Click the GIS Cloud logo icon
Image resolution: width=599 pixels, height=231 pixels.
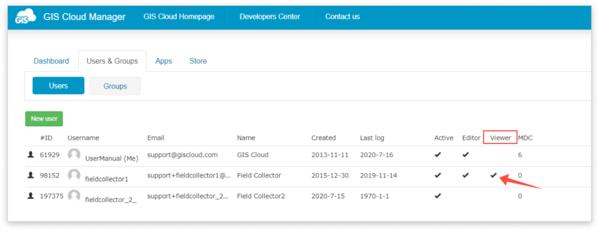click(26, 17)
